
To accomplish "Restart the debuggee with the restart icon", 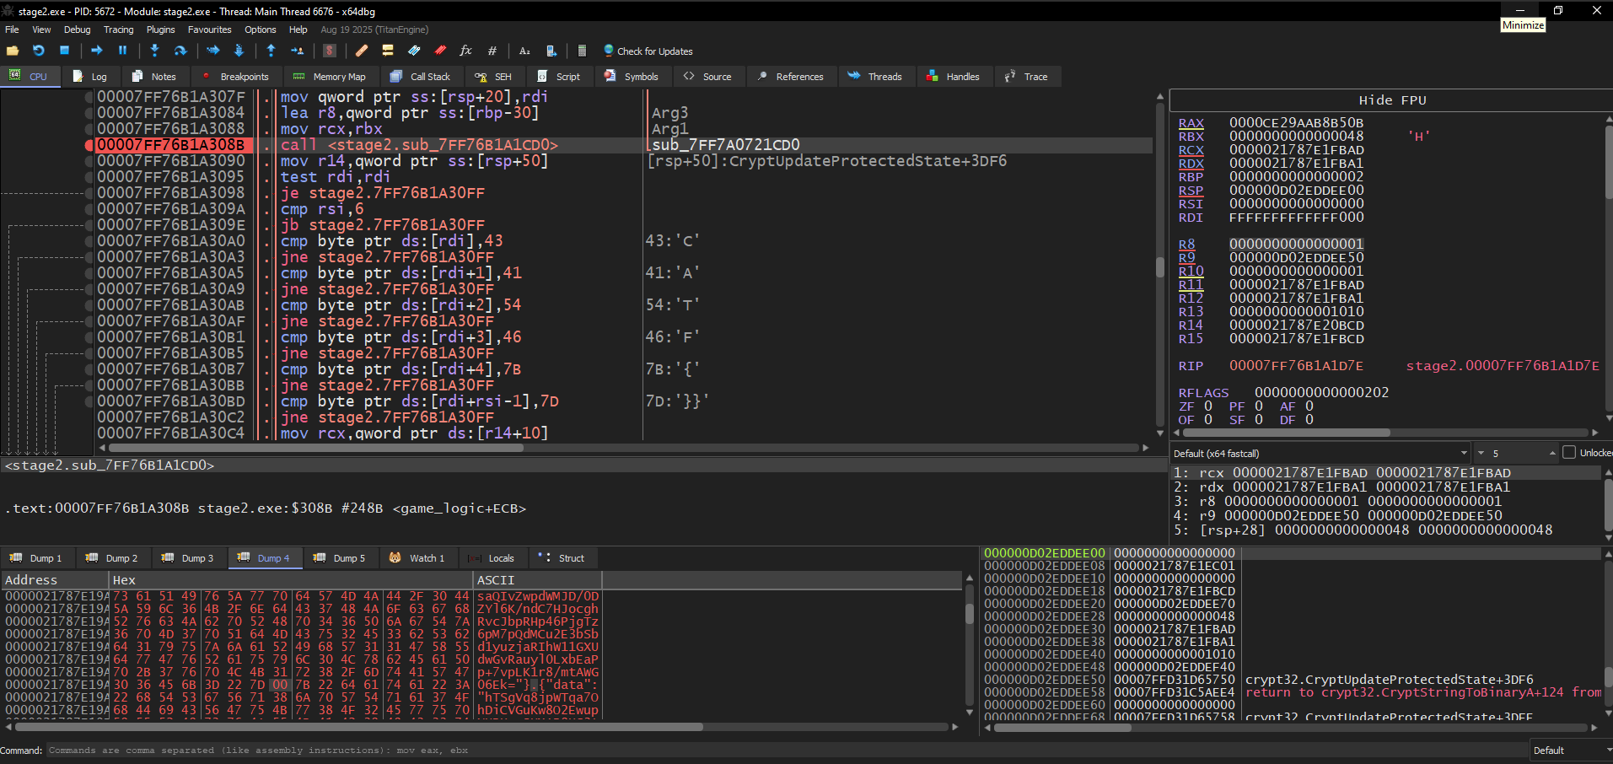I will click(x=38, y=51).
